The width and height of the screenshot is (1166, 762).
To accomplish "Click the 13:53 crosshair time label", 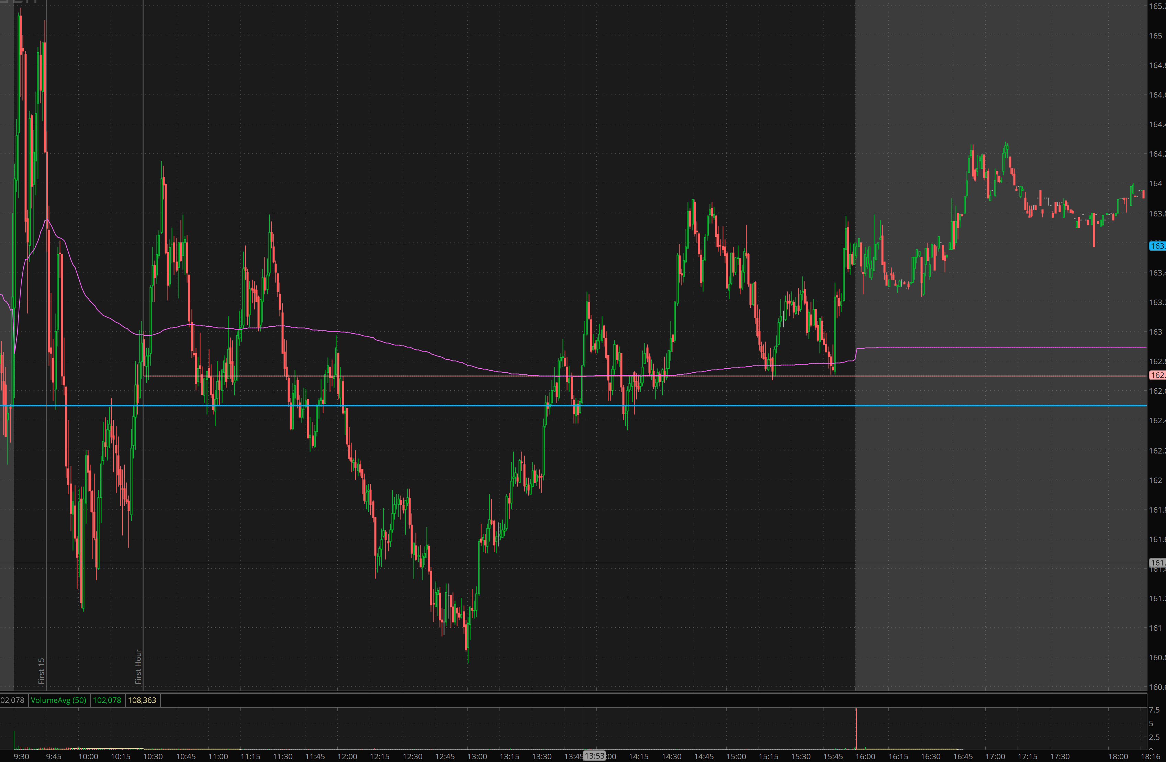I will 594,755.
